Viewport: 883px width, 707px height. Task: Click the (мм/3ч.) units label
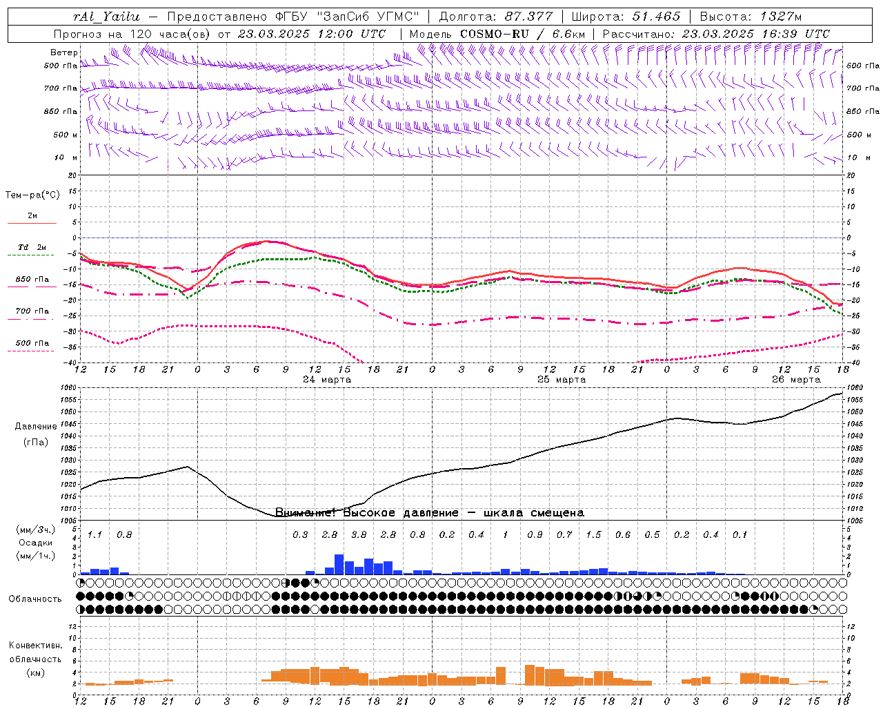[36, 530]
